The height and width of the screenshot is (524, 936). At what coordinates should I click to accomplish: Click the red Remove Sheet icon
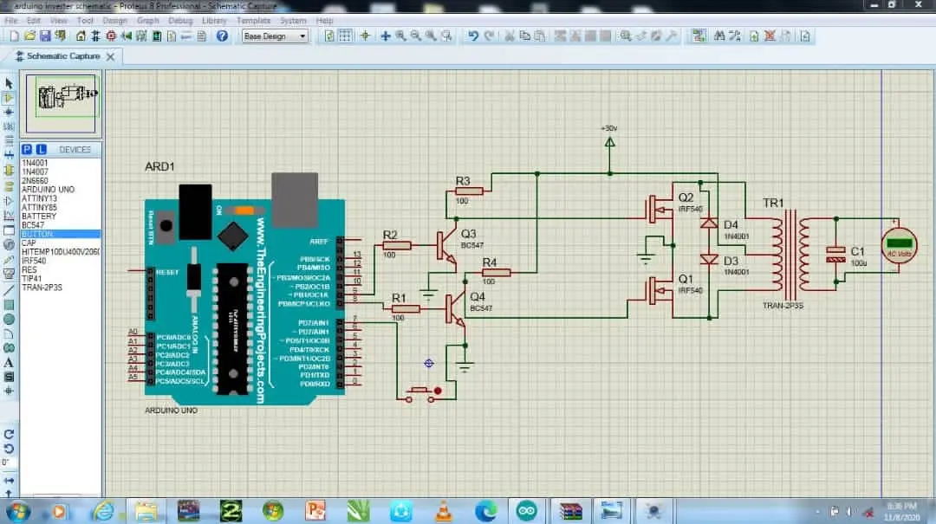pyautogui.click(x=770, y=36)
